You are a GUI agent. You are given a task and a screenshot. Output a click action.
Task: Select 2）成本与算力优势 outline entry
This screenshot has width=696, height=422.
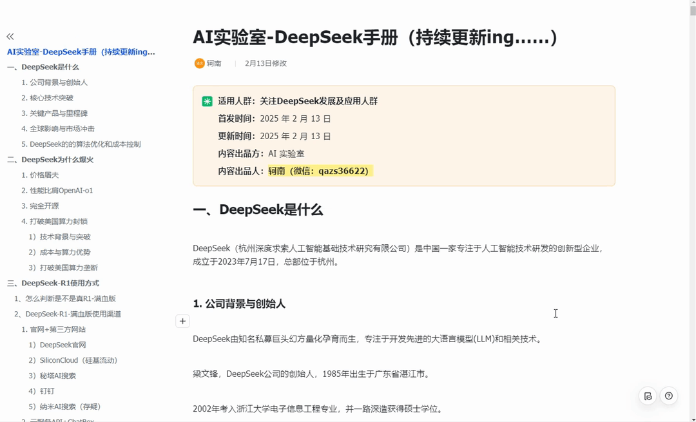tap(59, 252)
